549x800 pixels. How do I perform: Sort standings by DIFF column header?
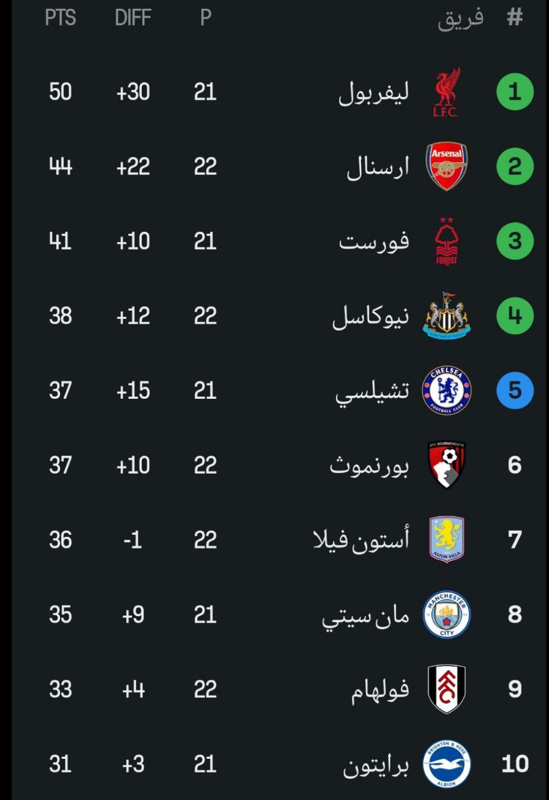pos(133,18)
